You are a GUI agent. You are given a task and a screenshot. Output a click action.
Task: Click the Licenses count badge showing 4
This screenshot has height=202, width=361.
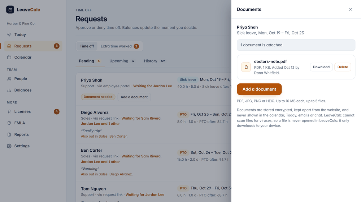point(57,111)
